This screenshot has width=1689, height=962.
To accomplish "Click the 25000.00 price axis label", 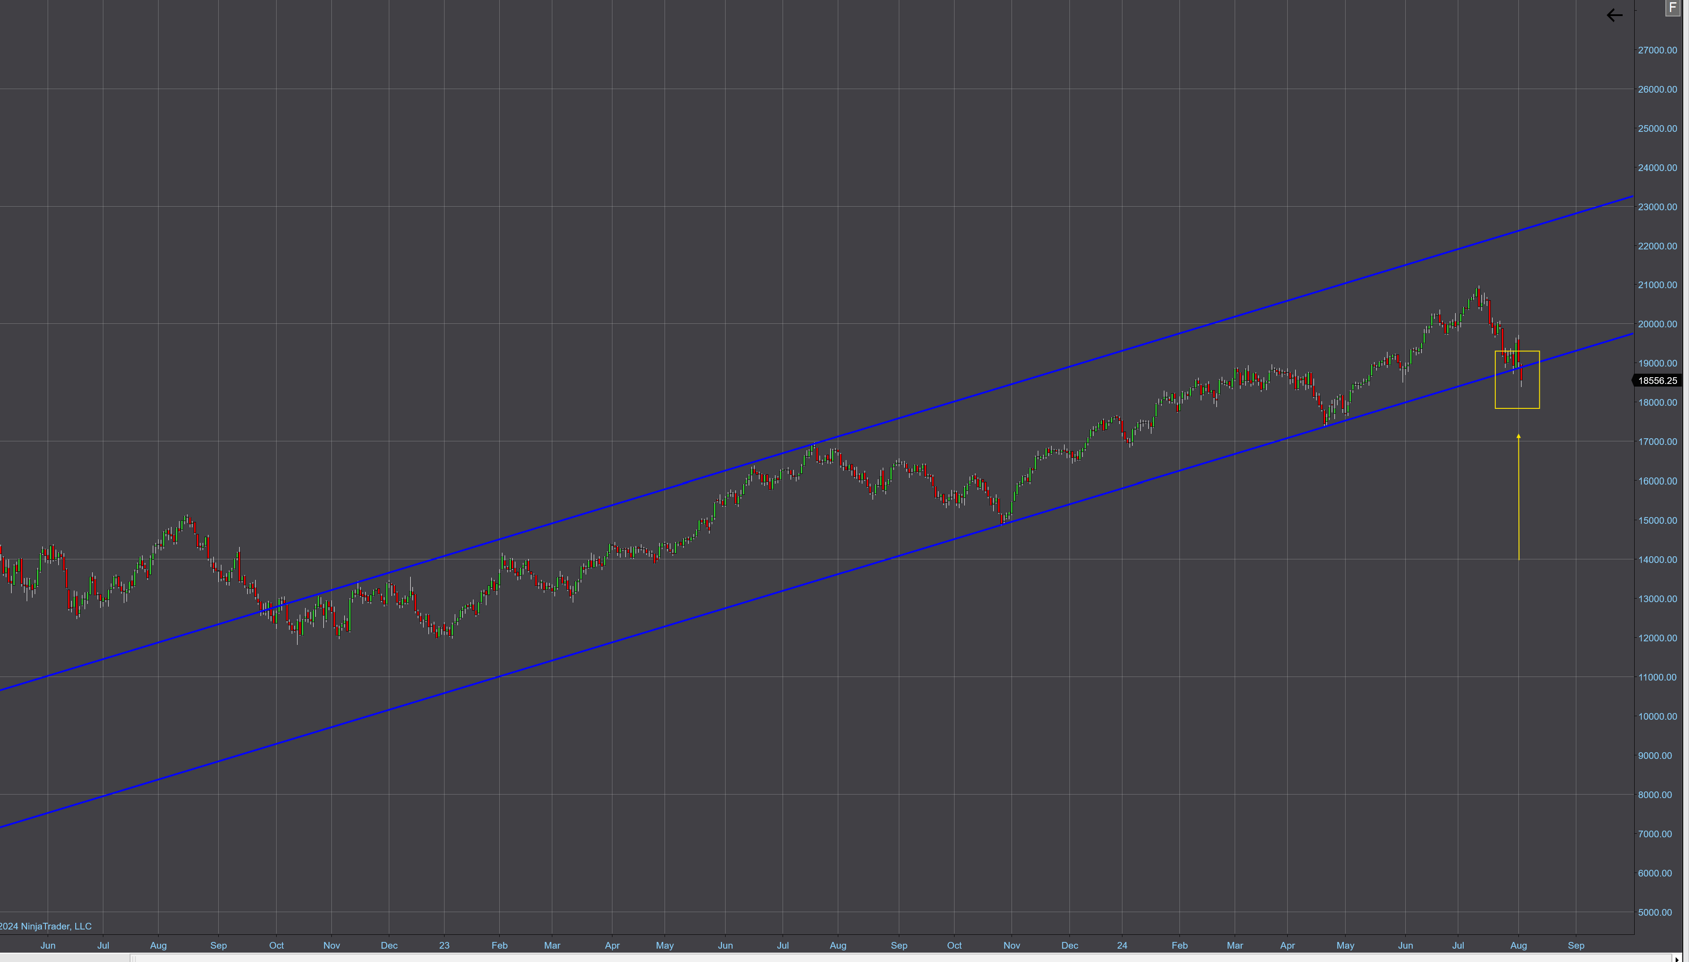I will (1657, 128).
